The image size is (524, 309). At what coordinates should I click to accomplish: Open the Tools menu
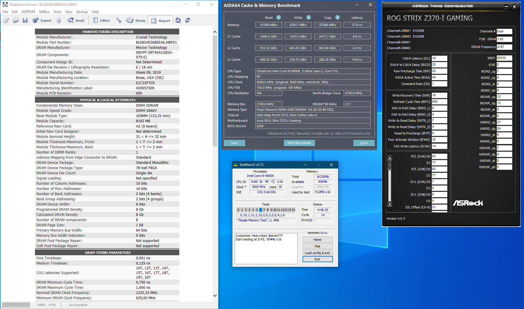(57, 12)
